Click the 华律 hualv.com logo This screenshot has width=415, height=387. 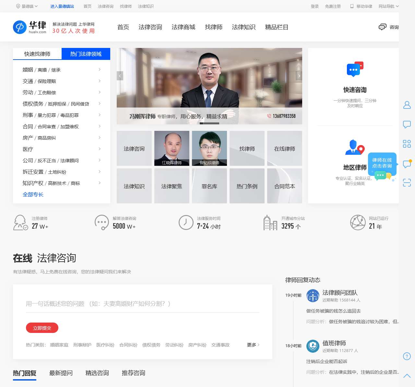(x=30, y=27)
